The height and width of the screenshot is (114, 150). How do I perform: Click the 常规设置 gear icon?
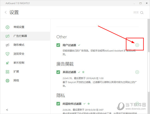coord(7,27)
